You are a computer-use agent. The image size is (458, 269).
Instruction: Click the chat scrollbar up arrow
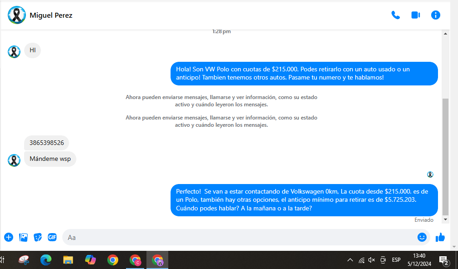point(445,34)
